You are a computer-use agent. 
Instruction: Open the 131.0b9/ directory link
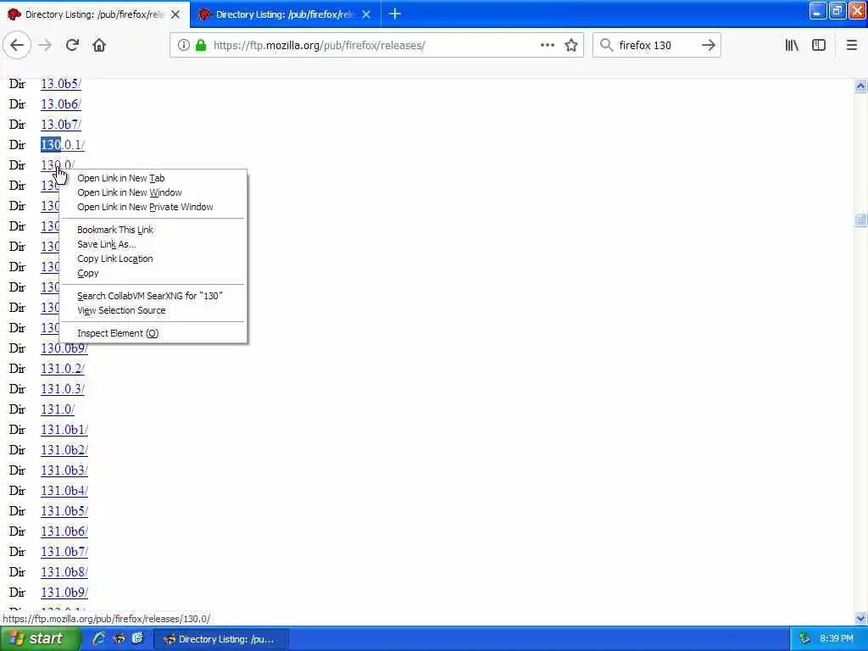tap(64, 593)
